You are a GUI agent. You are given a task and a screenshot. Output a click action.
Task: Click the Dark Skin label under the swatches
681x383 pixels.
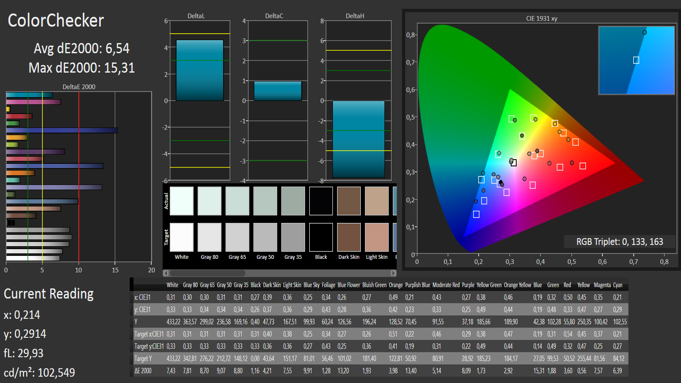(x=349, y=257)
